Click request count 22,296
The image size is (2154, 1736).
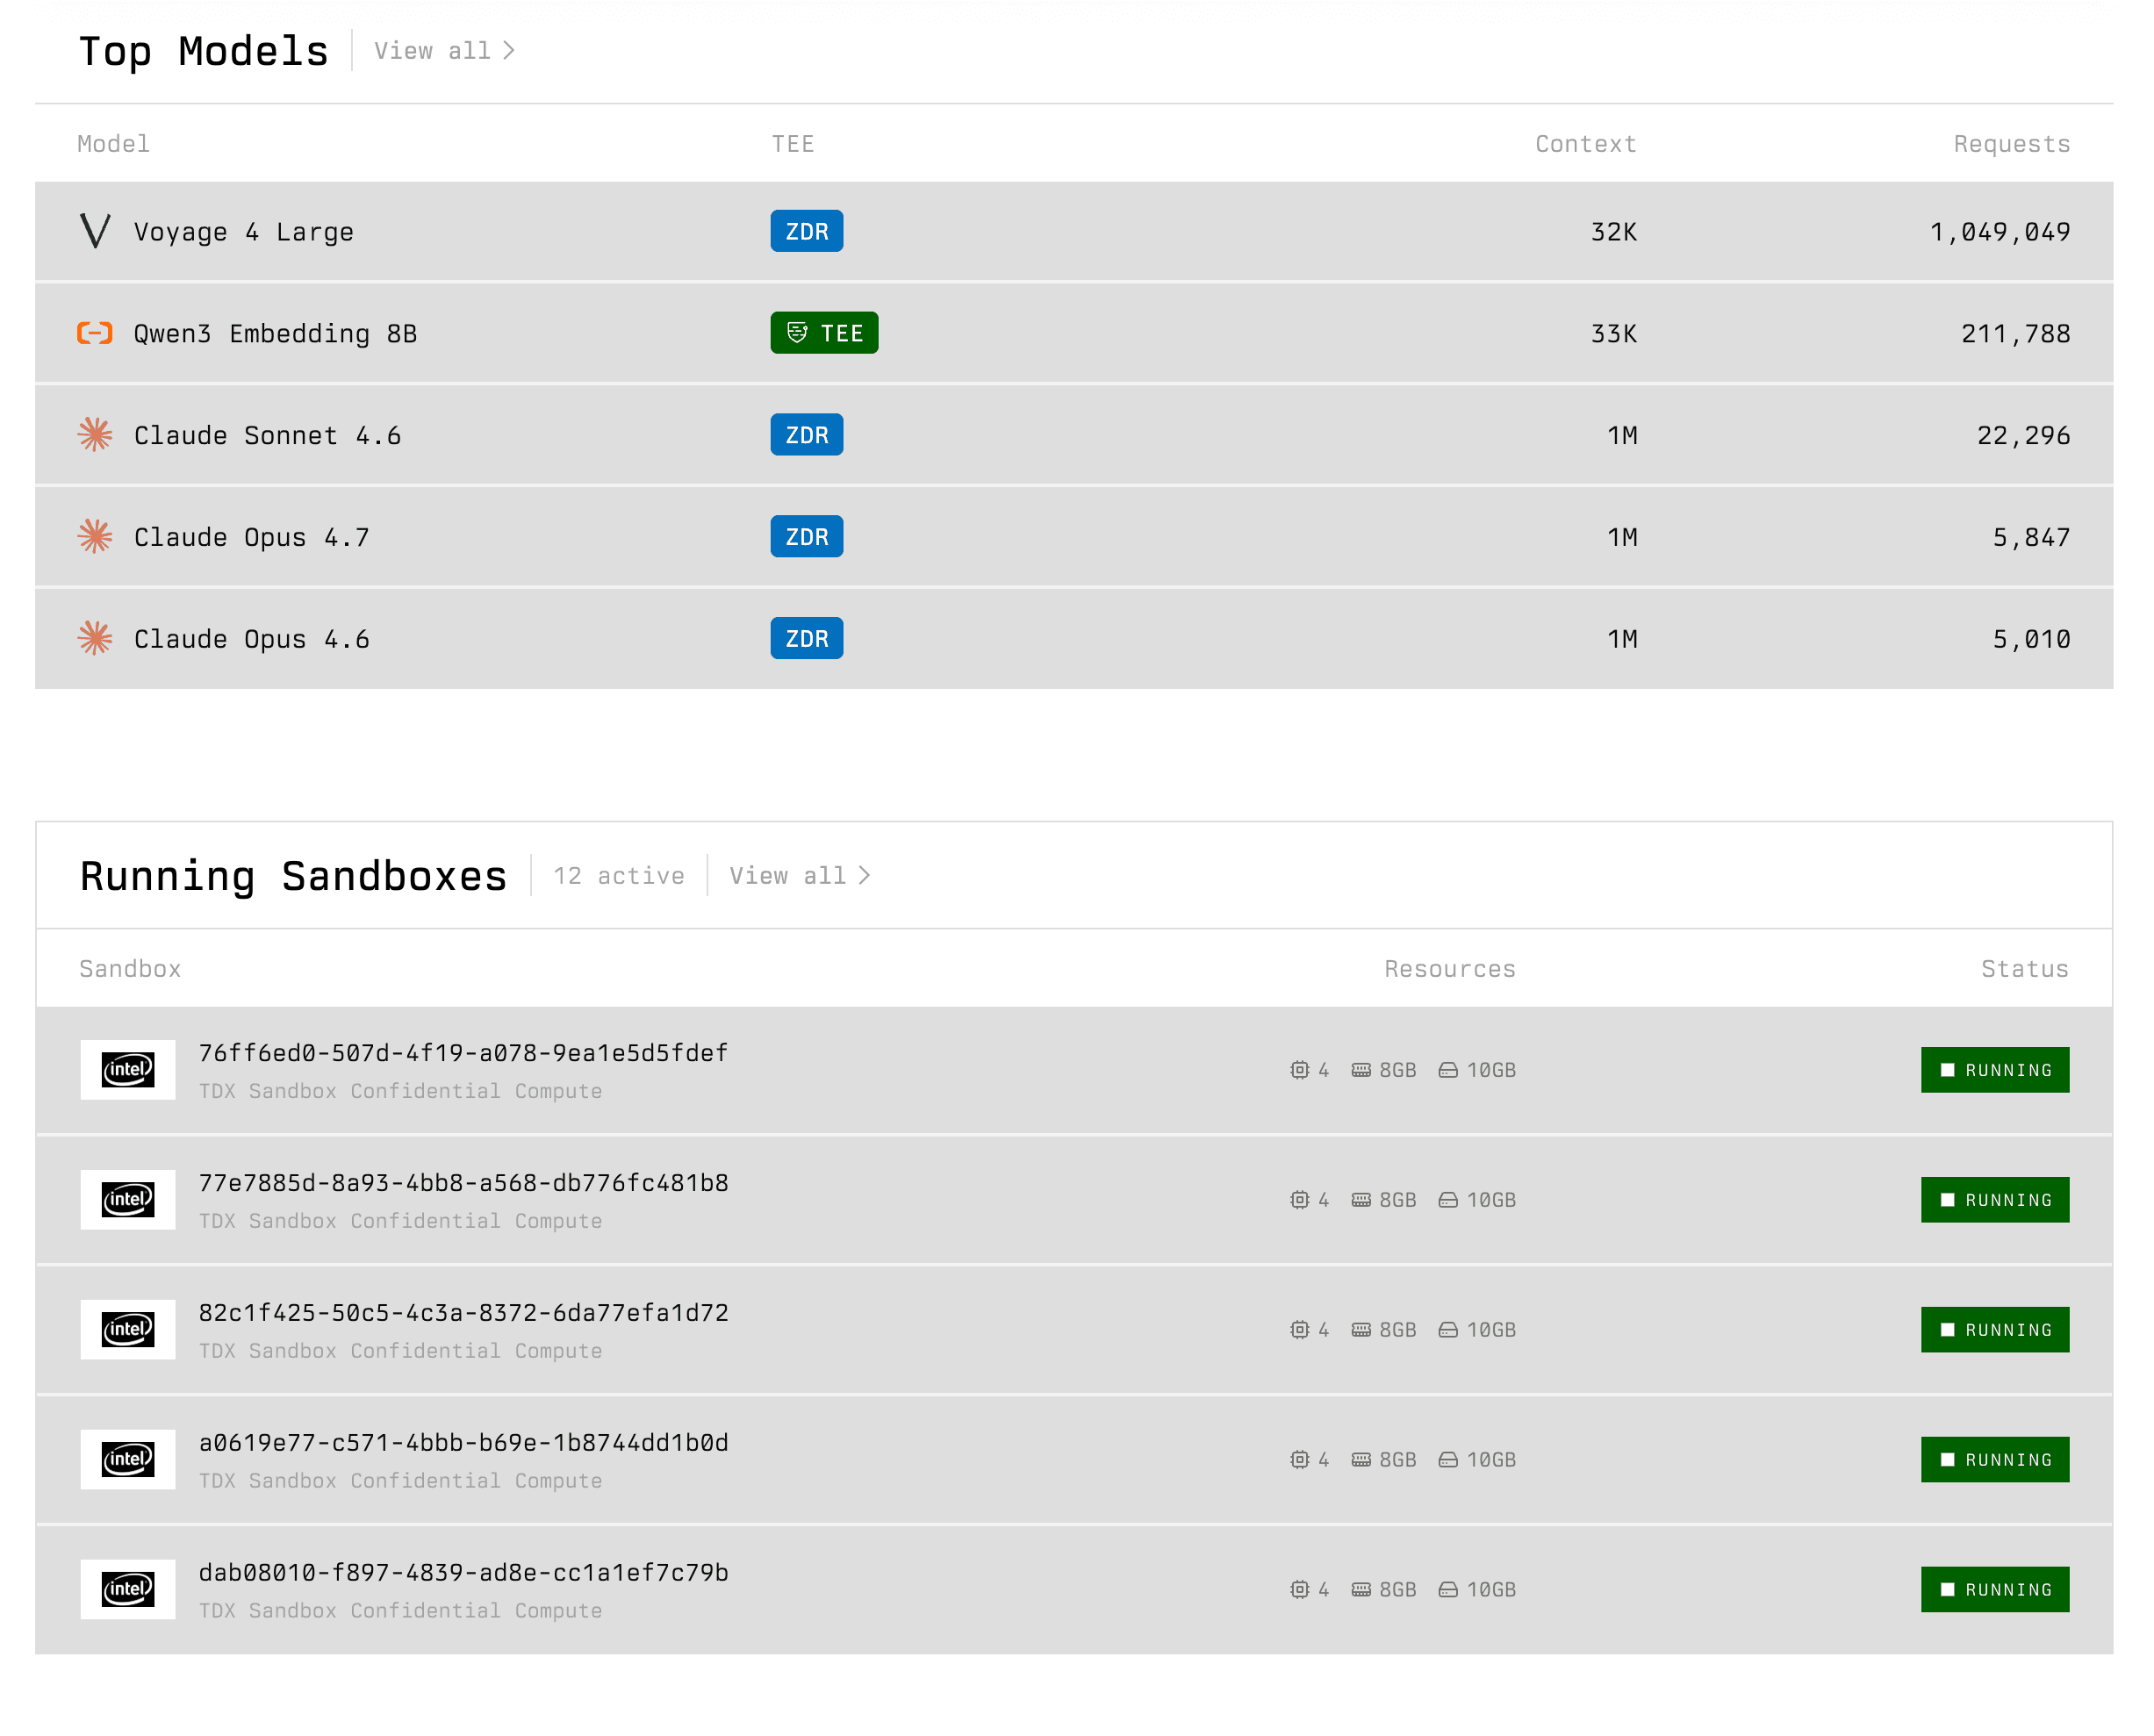pos(2024,436)
